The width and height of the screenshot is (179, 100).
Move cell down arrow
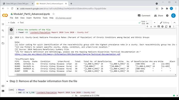click(151, 27)
